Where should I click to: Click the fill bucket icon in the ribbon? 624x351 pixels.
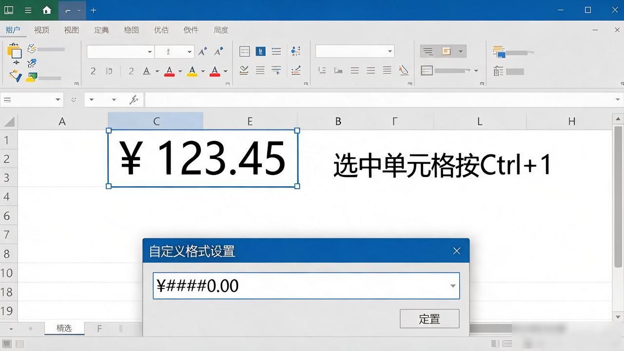pos(404,71)
